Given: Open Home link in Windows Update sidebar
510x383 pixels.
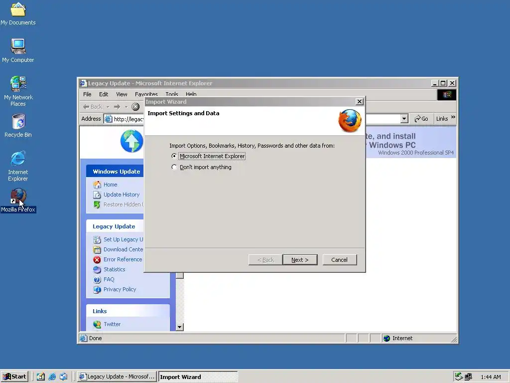Looking at the screenshot, I should 110,185.
